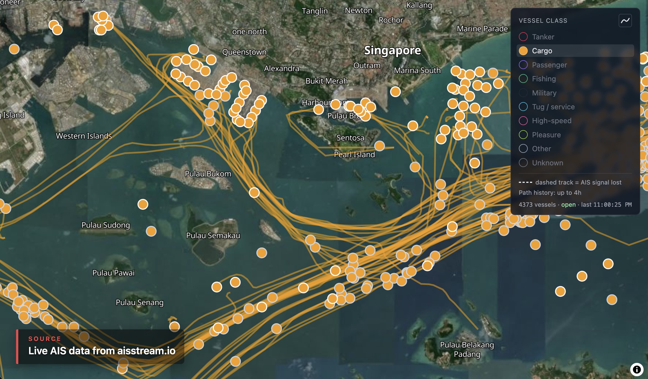
Task: Select cargo vessel marker by Marina South
Action: (395, 92)
